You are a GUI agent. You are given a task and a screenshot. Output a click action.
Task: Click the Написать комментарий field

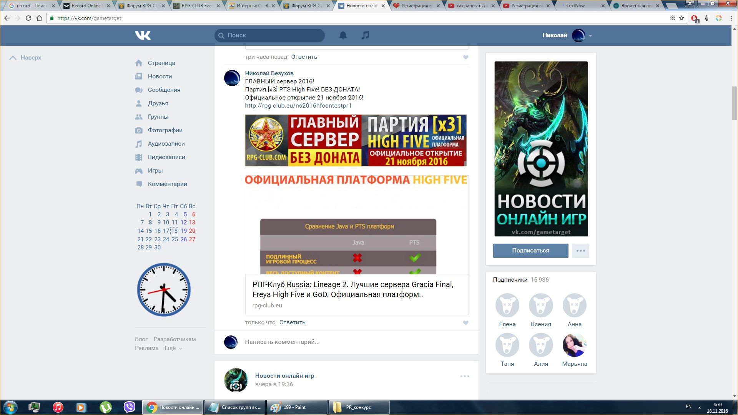pos(282,342)
